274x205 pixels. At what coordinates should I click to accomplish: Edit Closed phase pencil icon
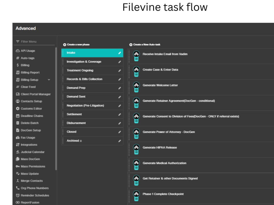(119, 132)
